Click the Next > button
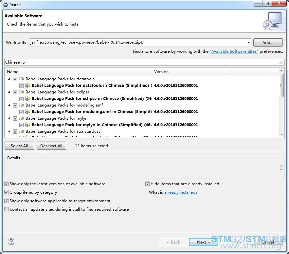 click(x=203, y=242)
